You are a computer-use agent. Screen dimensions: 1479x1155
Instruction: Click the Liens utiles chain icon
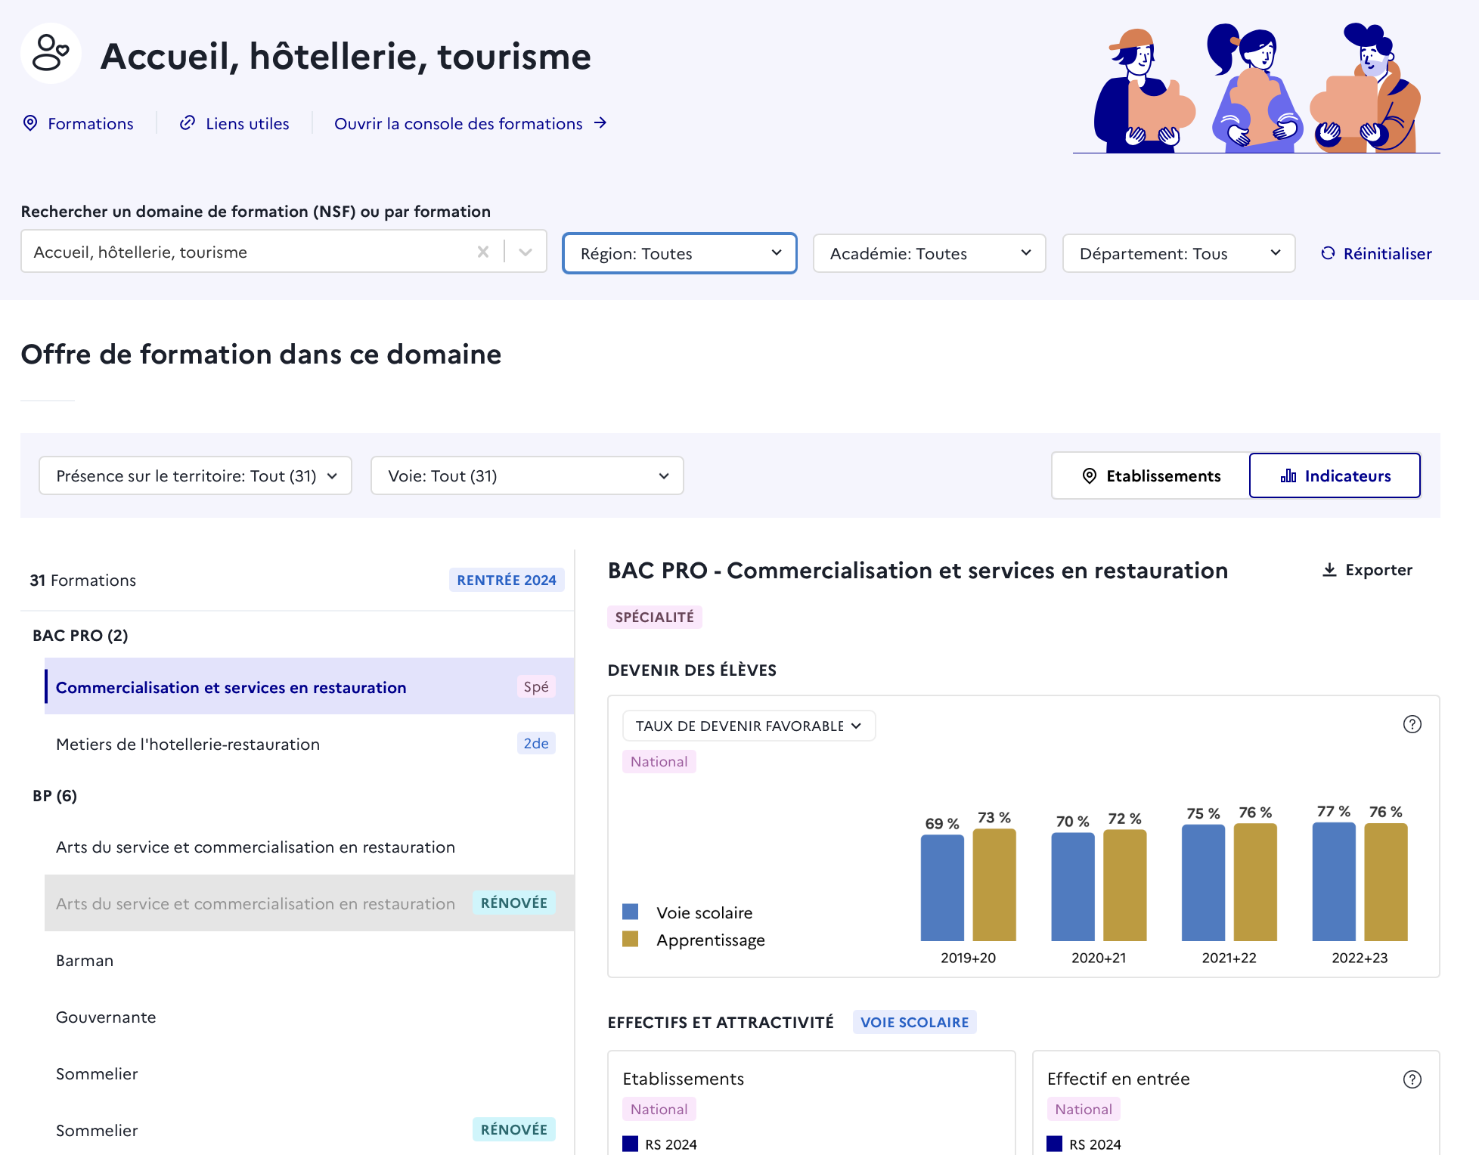click(188, 123)
